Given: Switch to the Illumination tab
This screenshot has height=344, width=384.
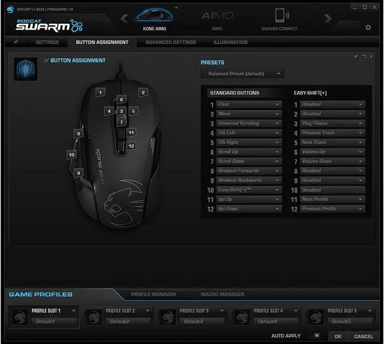Looking at the screenshot, I should (230, 42).
